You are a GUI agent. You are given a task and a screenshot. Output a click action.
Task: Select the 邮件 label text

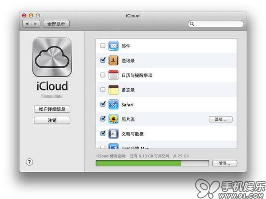(x=126, y=46)
